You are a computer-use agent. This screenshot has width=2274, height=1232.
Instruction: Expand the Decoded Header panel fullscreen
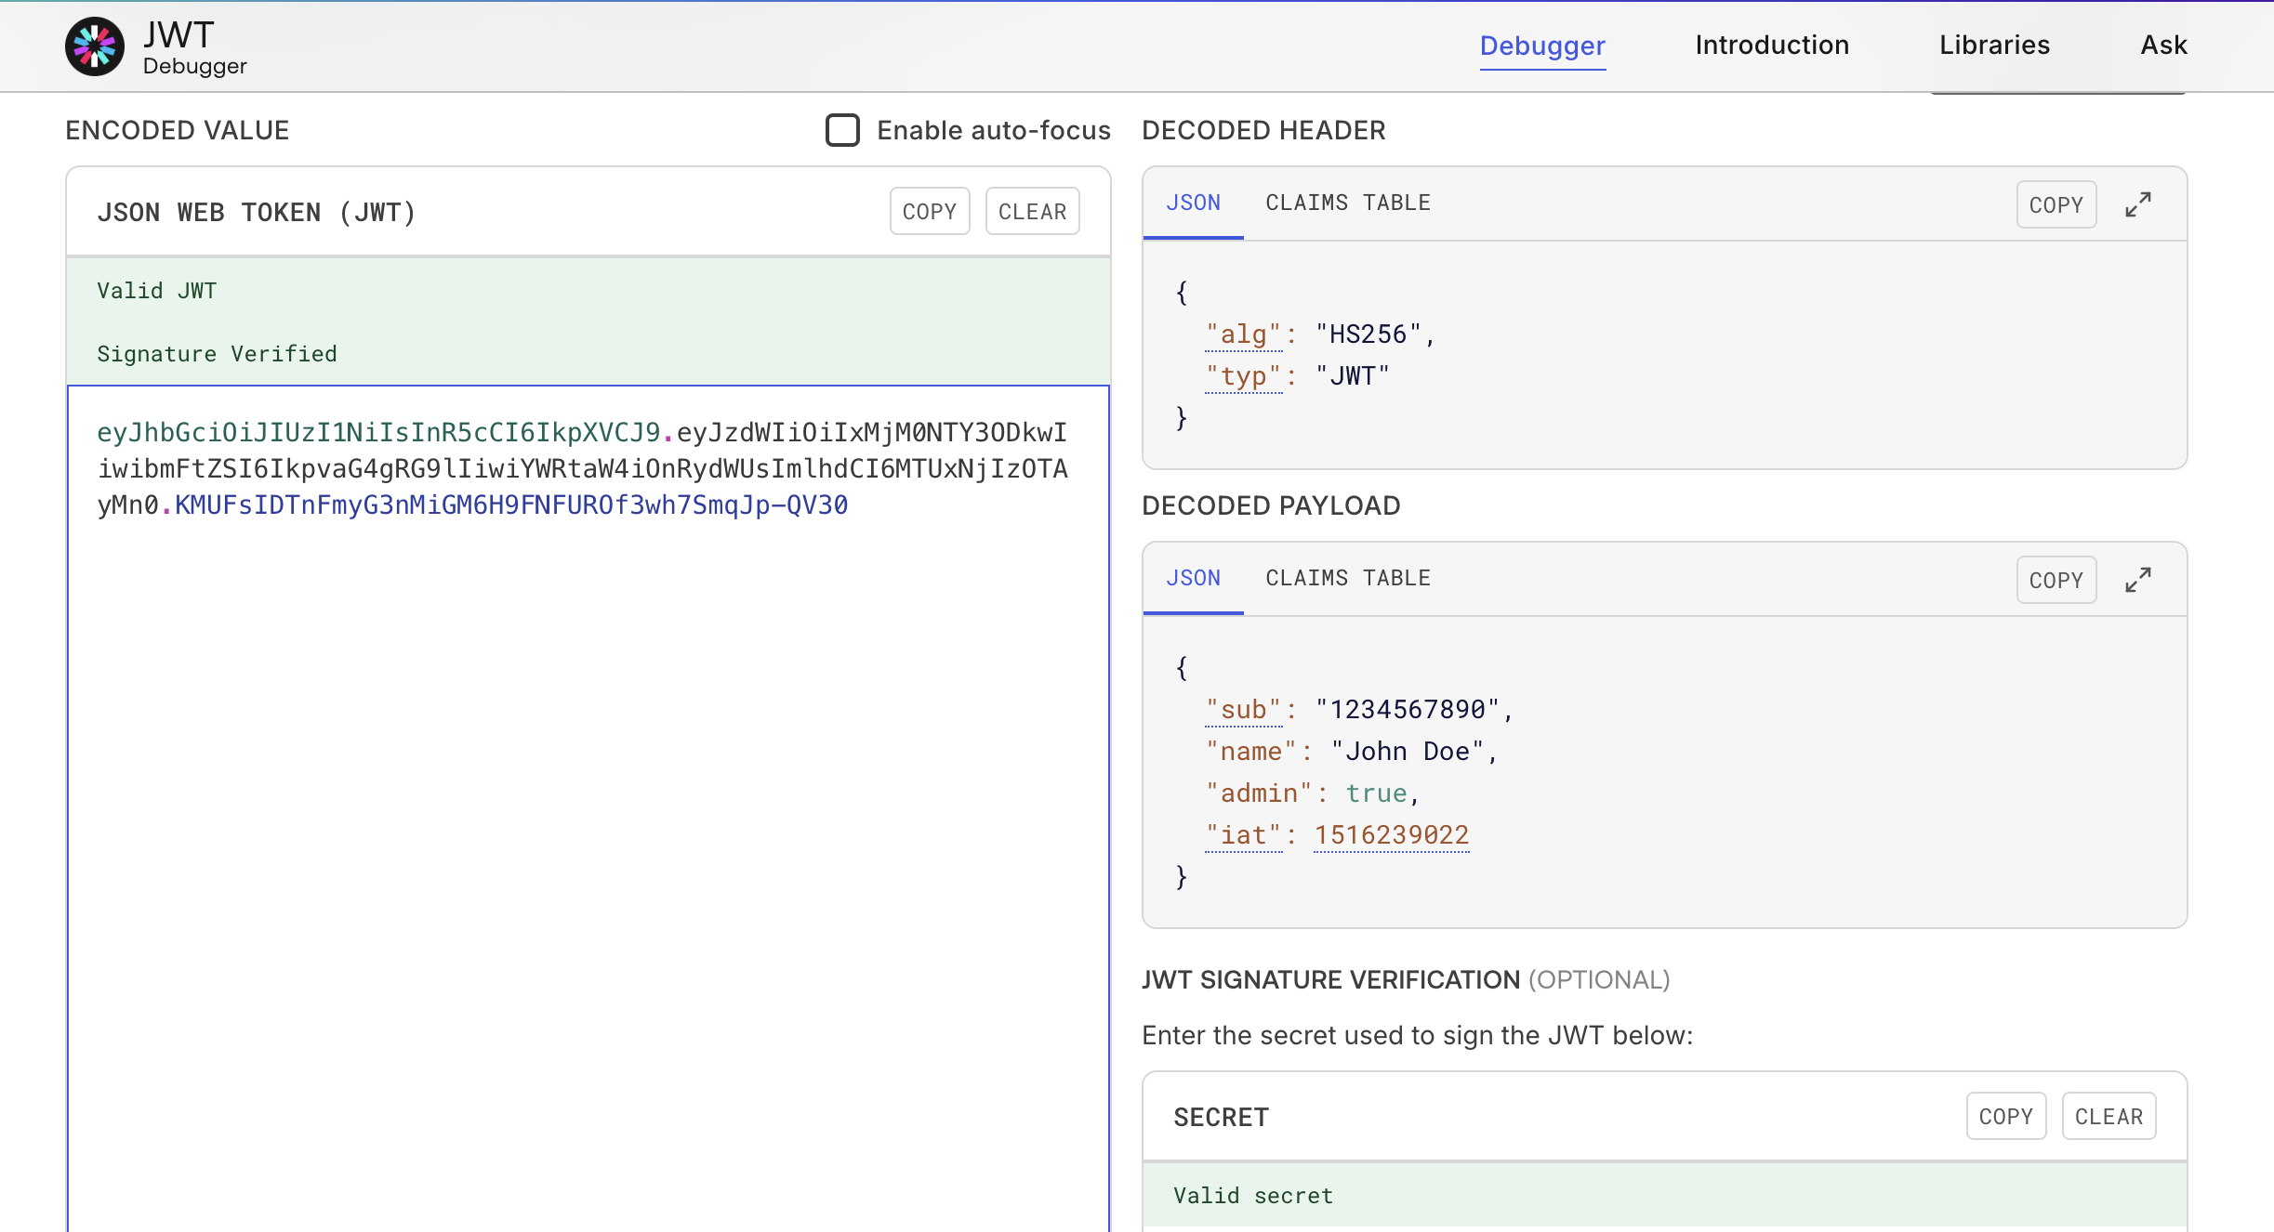(x=2137, y=204)
